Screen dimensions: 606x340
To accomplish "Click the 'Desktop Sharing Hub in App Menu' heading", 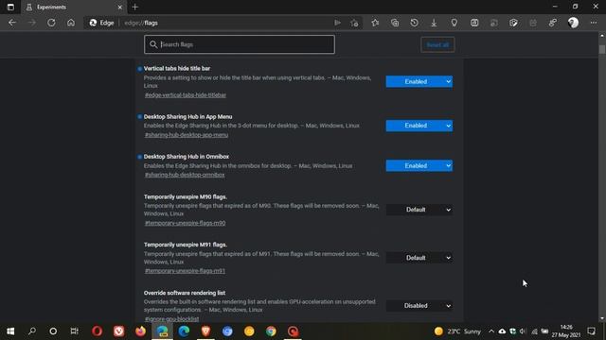I will pyautogui.click(x=187, y=116).
